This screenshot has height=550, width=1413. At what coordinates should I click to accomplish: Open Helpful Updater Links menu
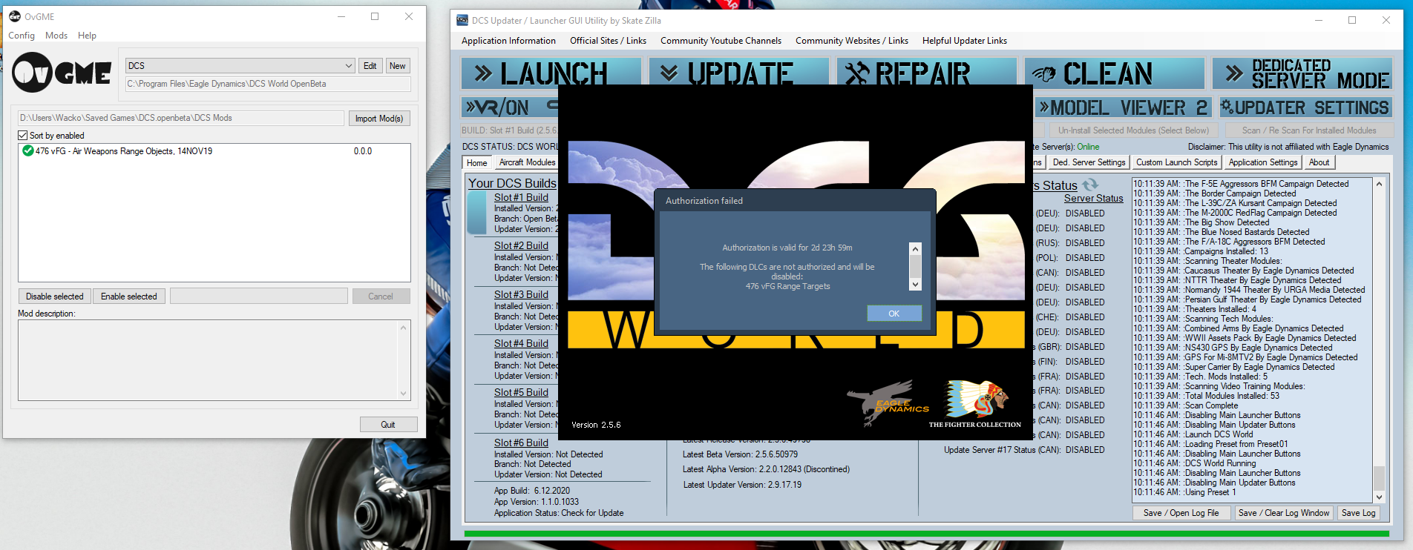964,41
